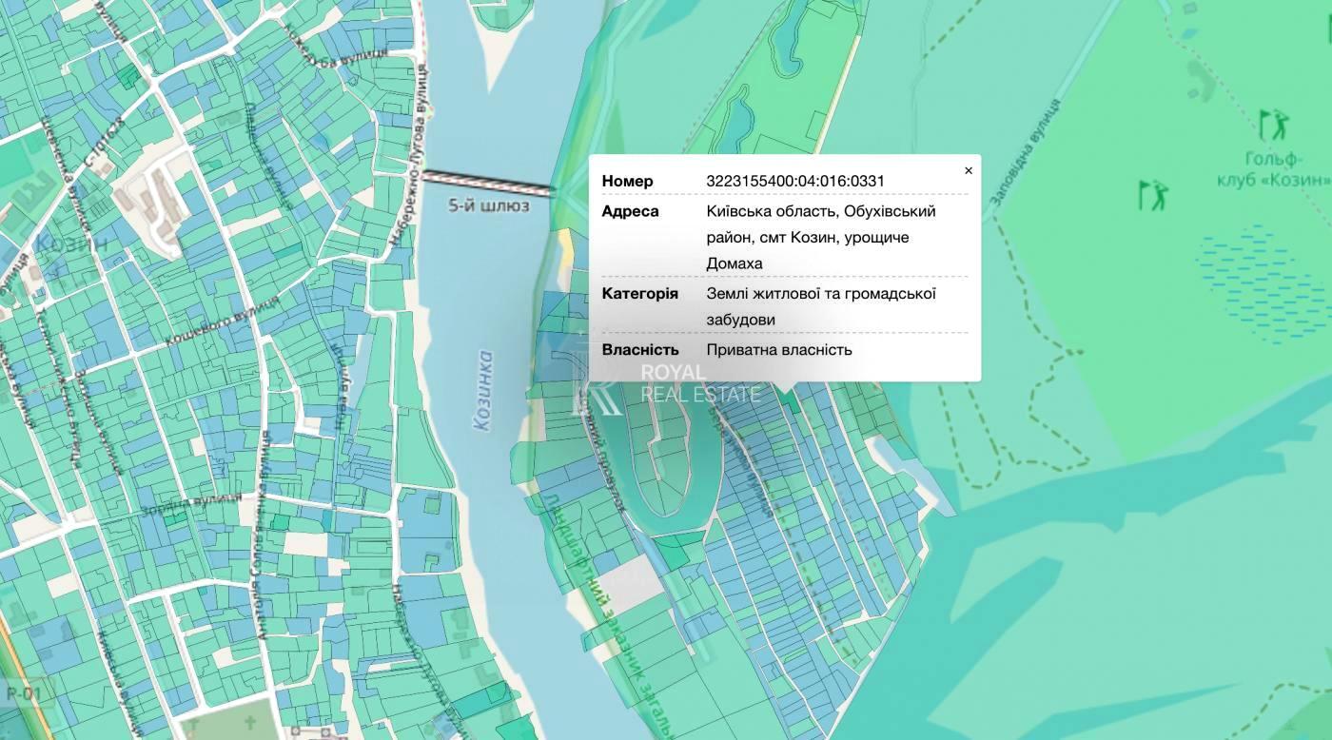Click the Гольф-клуб «Козин» map label

coord(1272,169)
